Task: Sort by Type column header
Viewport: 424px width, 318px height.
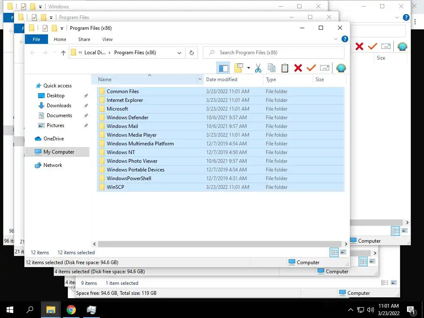Action: click(x=271, y=79)
